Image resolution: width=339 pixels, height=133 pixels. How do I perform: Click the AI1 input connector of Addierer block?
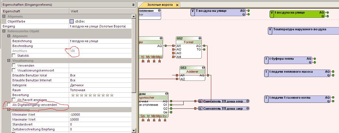pyautogui.click(x=177, y=75)
